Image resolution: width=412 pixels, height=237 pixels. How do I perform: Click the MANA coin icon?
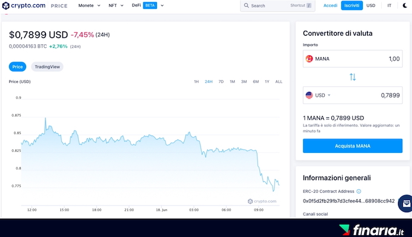(x=309, y=59)
